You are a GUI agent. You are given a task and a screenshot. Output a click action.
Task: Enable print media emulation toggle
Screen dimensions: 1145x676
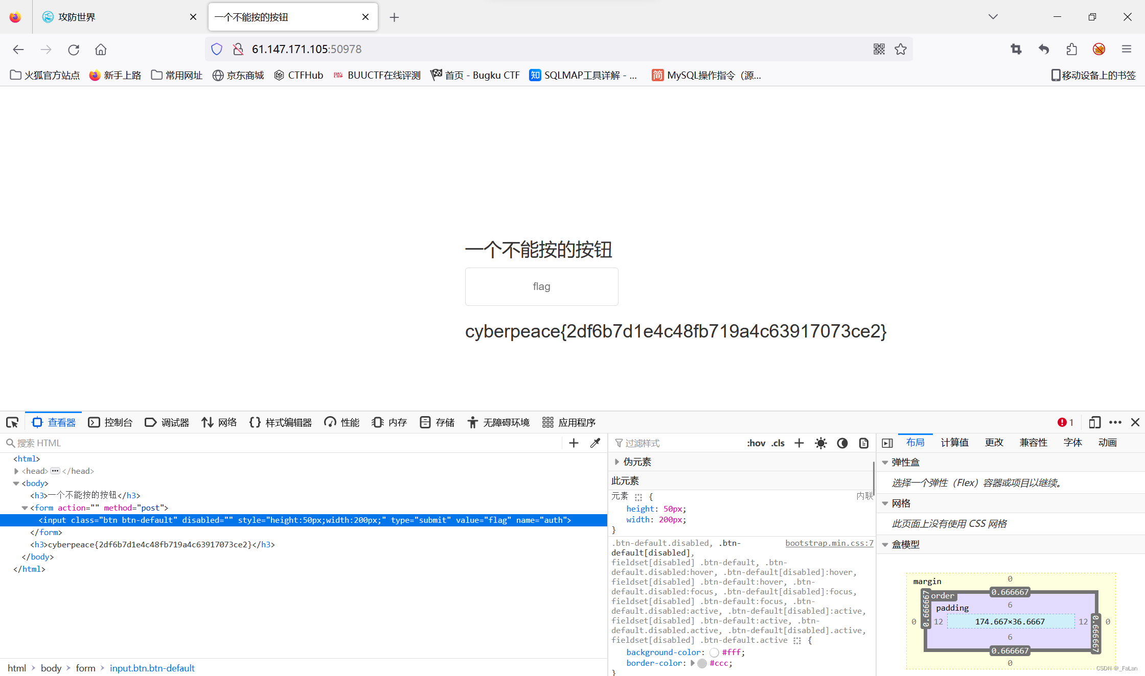coord(863,443)
